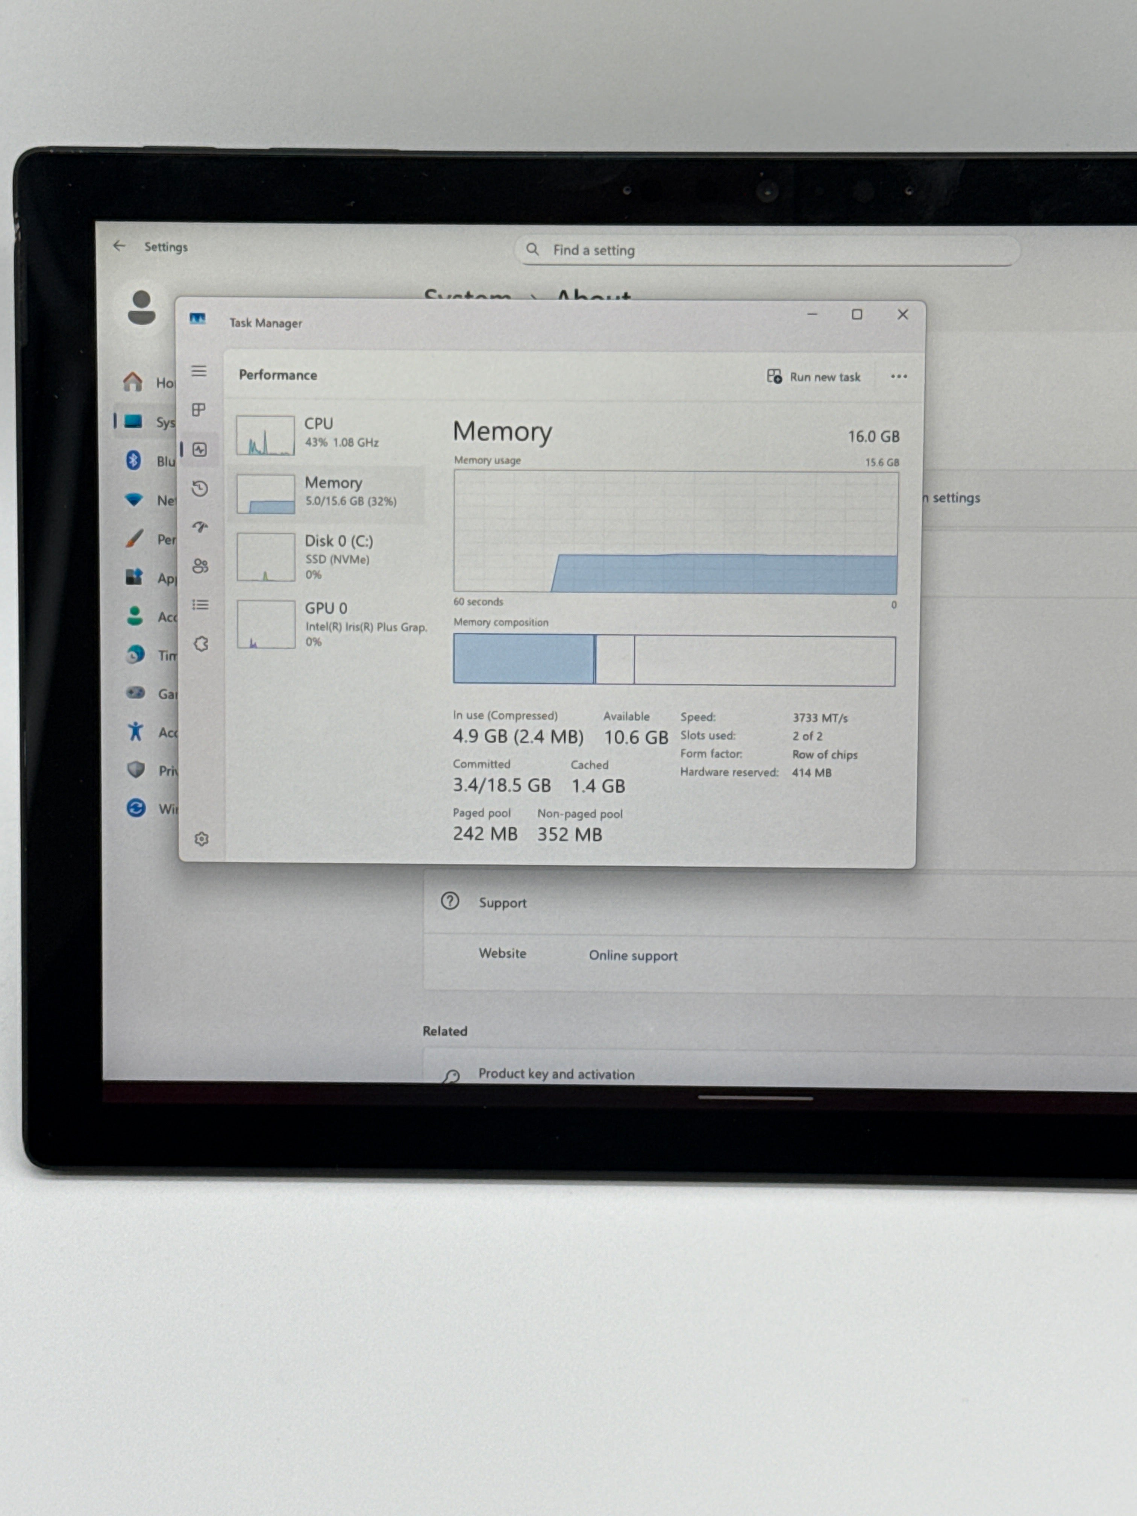This screenshot has height=1516, width=1137.
Task: Select Performance page icon in sidebar
Action: 199,450
